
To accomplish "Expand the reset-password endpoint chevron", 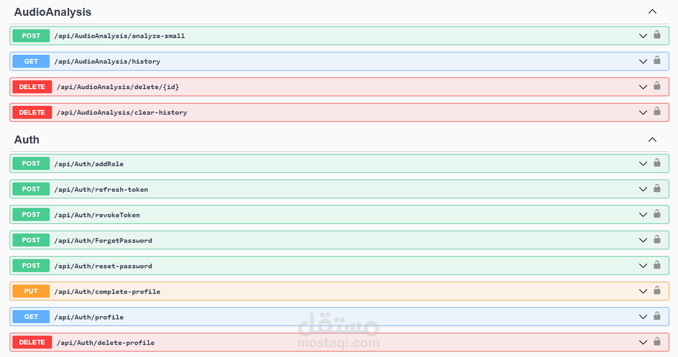I will pyautogui.click(x=643, y=266).
